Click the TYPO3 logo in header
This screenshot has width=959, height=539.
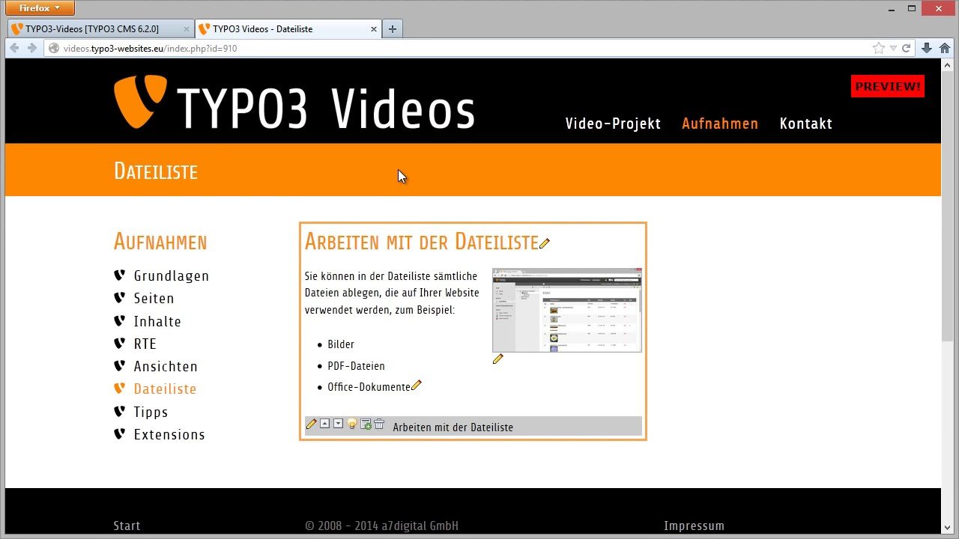tap(294, 103)
